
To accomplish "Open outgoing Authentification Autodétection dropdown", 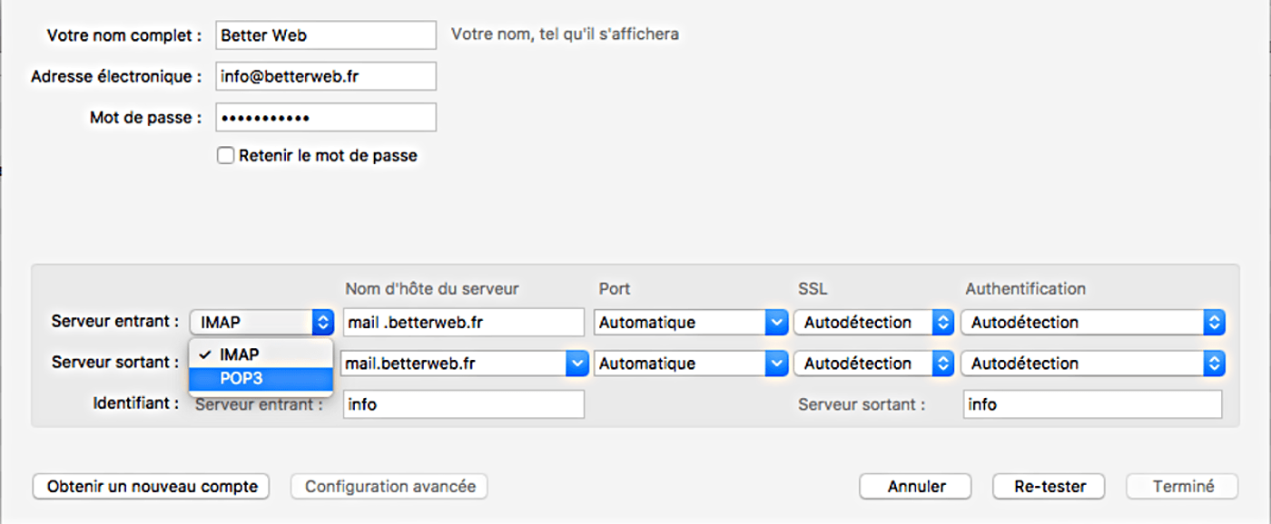I will pos(1093,364).
